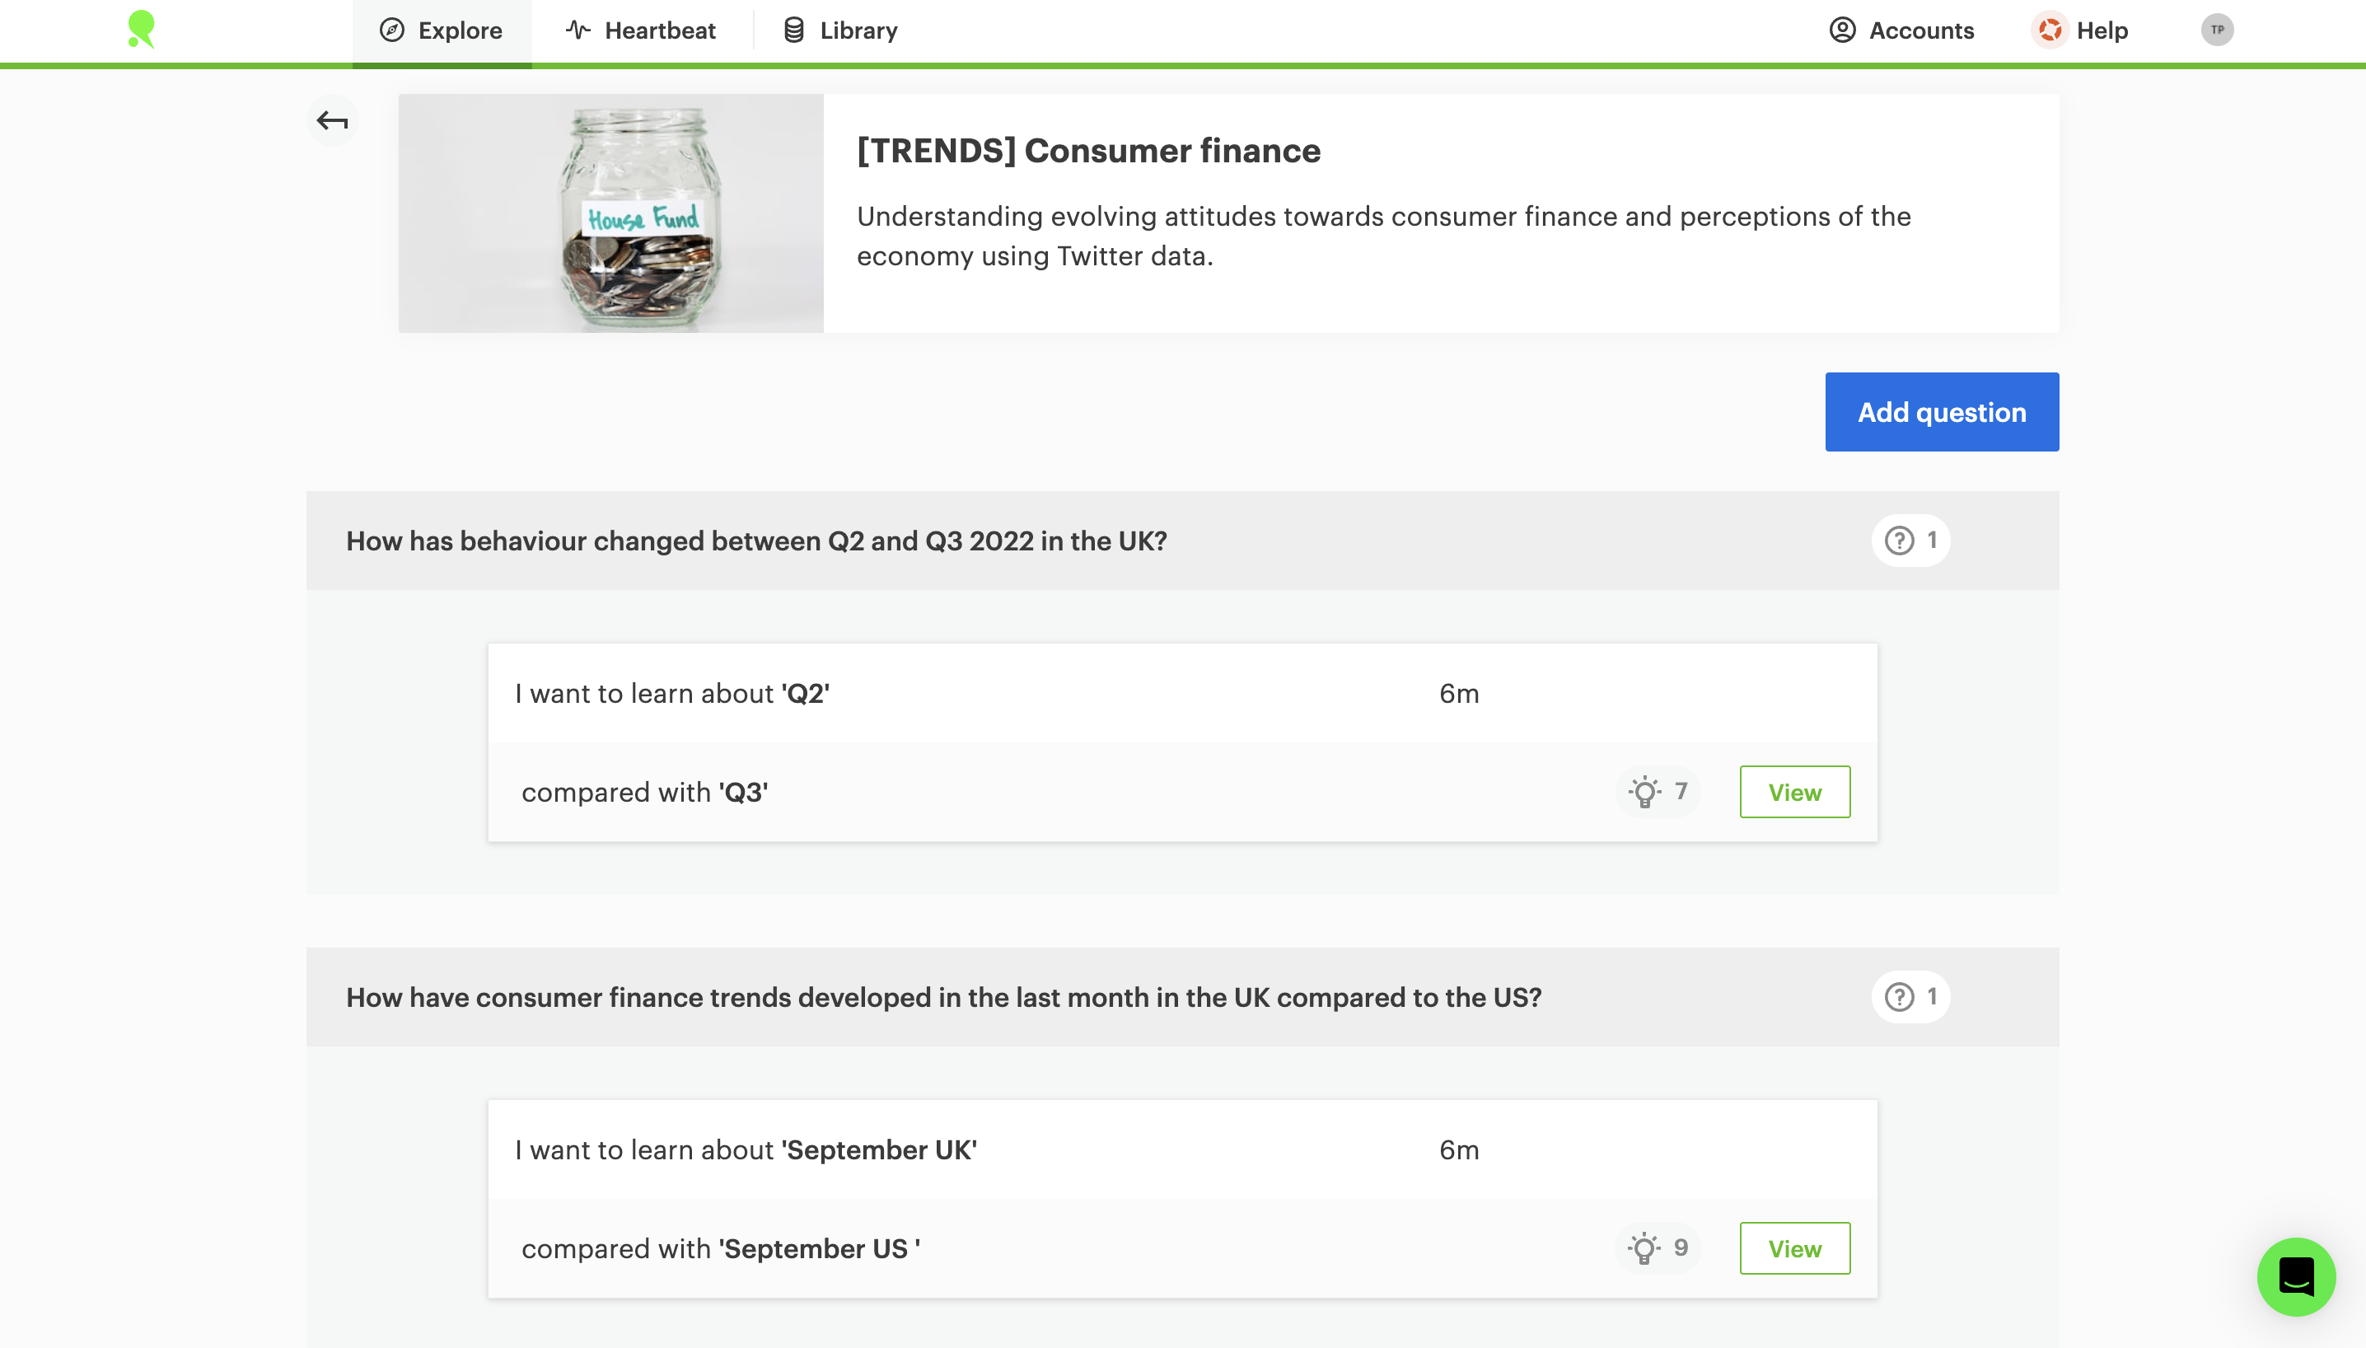Click the back arrow icon
Screen dimensions: 2366x1348
click(332, 120)
